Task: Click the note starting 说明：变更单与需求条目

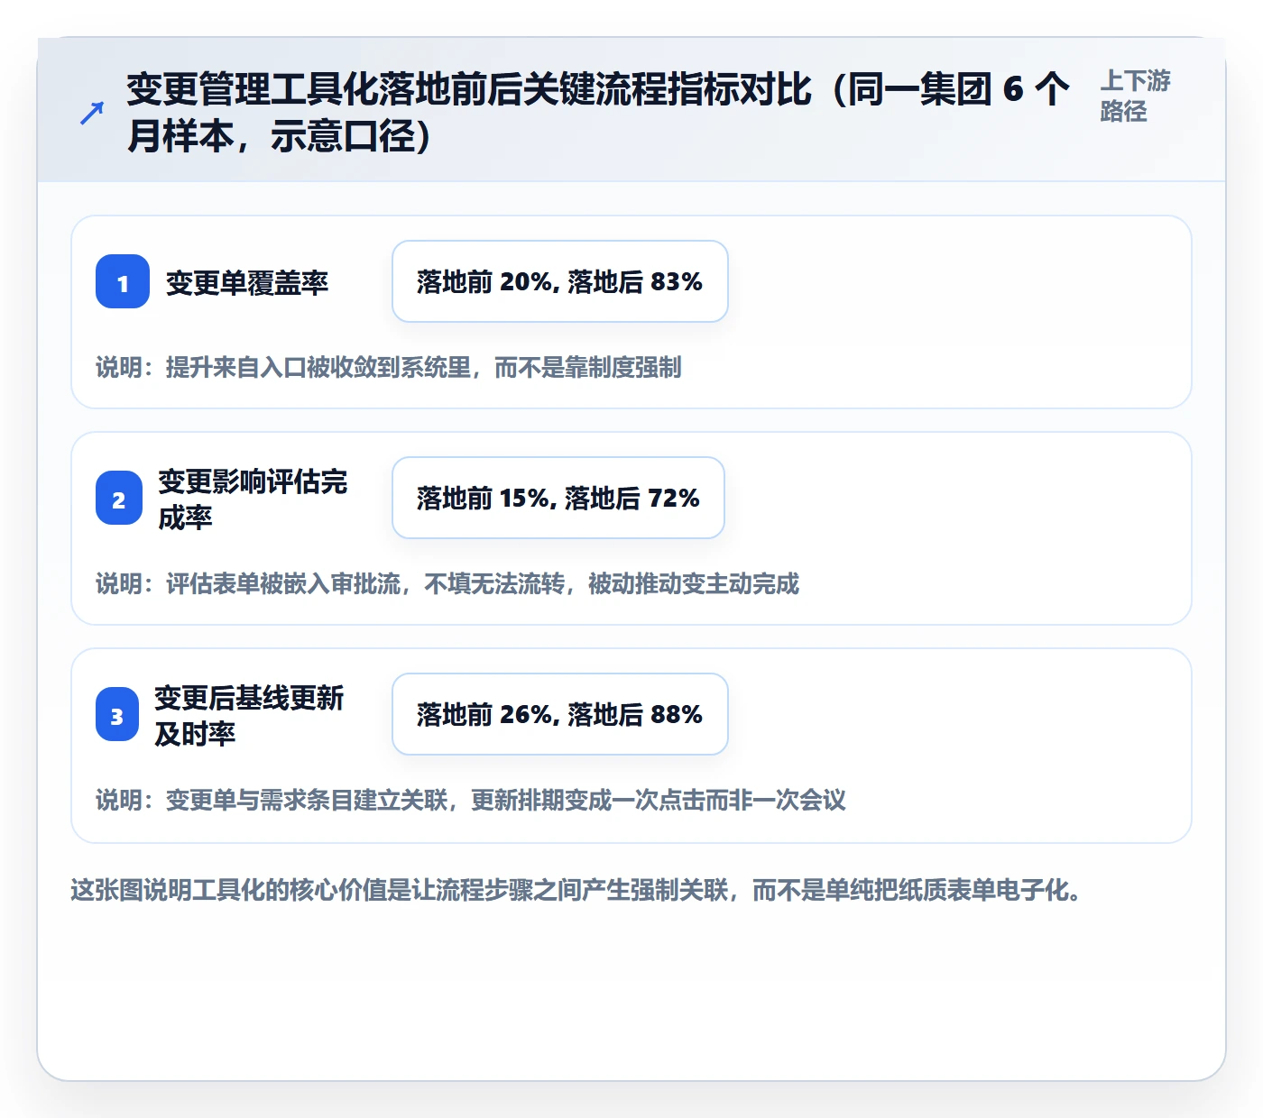Action: click(471, 800)
